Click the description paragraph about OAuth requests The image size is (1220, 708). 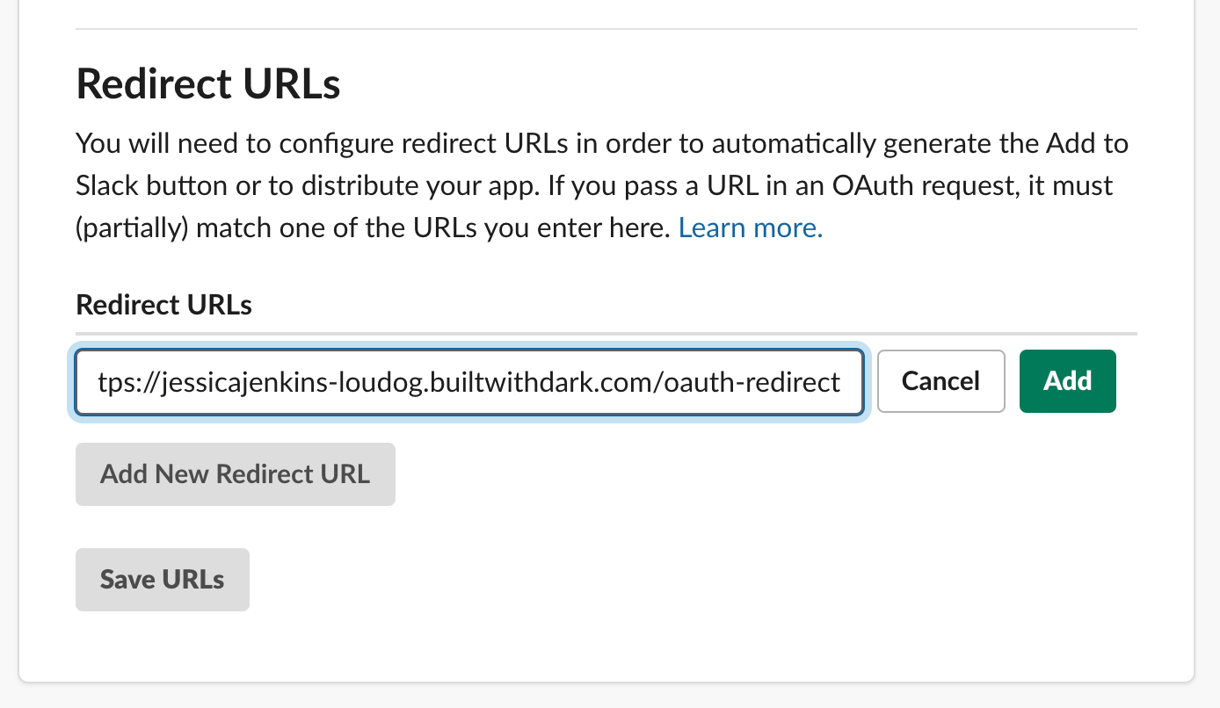pyautogui.click(x=603, y=185)
